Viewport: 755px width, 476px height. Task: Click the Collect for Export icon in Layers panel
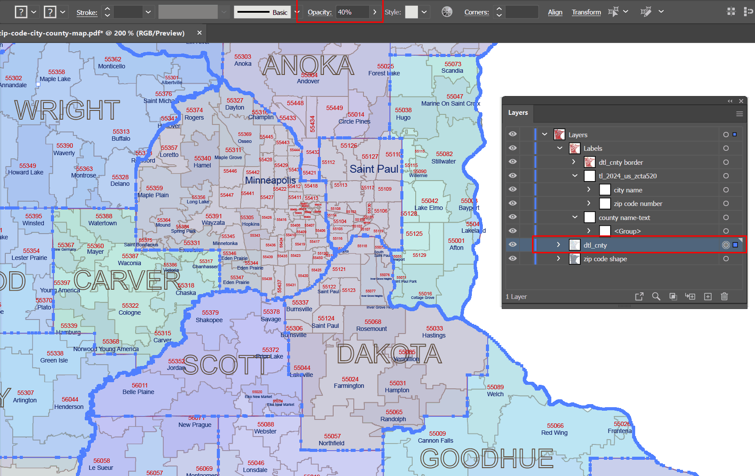(639, 297)
